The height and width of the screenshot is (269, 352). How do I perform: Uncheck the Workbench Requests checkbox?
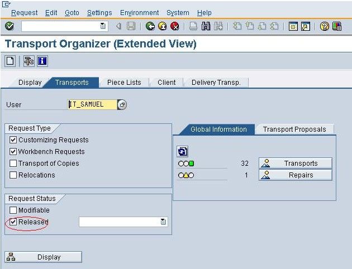coord(13,152)
